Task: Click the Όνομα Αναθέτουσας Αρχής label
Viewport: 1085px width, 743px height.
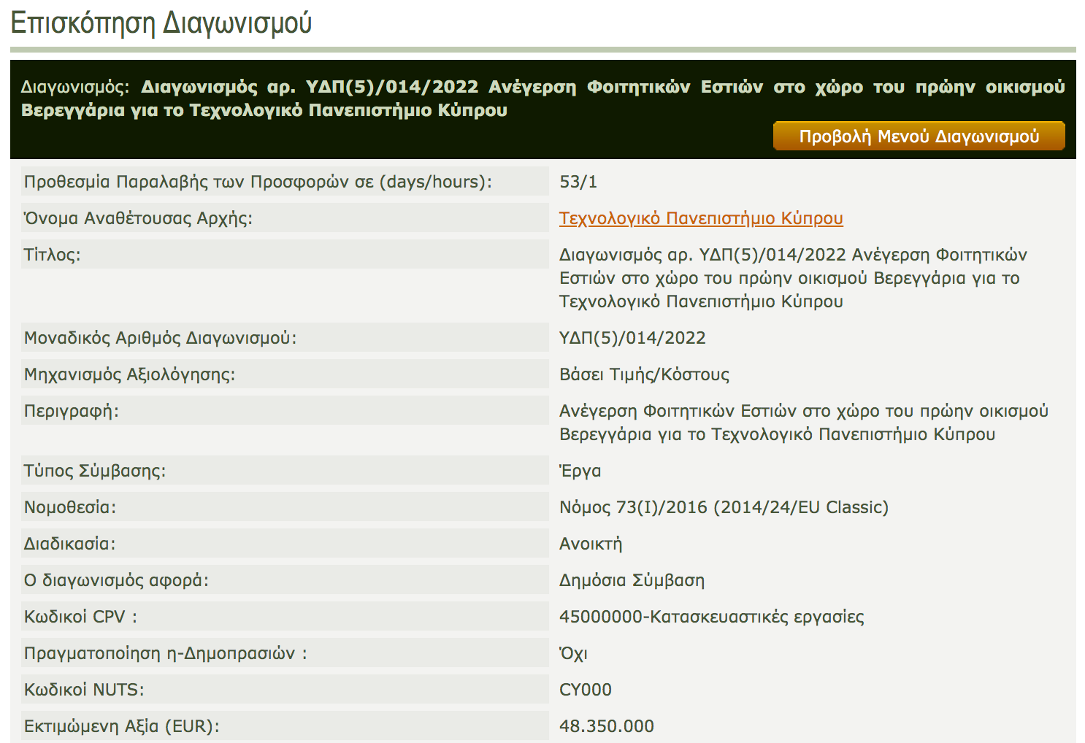Action: (138, 218)
